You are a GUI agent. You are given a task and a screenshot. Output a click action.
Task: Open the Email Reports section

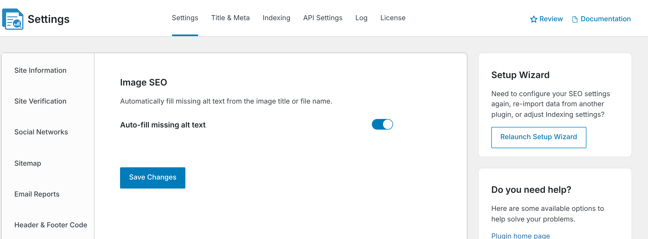[37, 194]
